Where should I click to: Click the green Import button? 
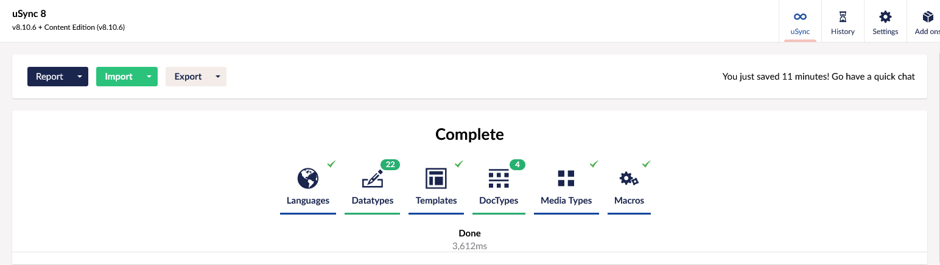119,77
